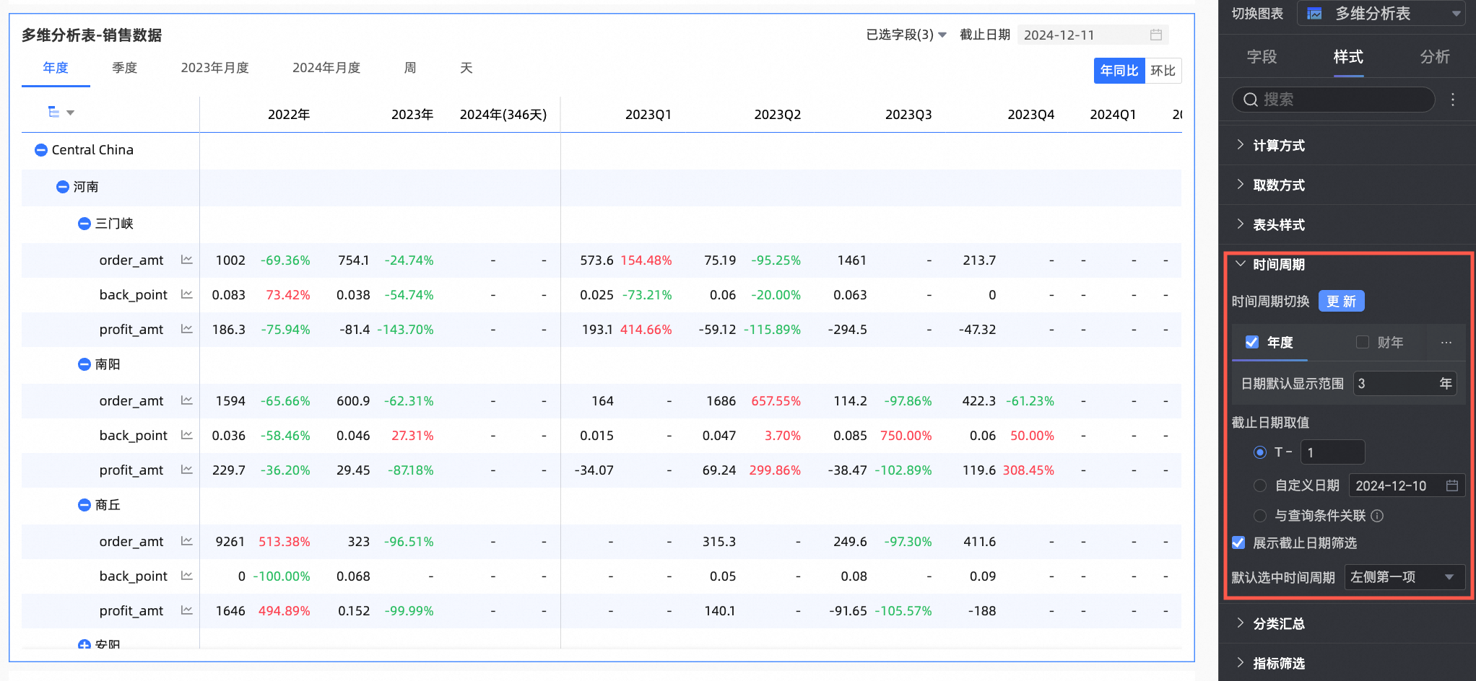This screenshot has height=681, width=1476.
Task: Open the three-dot menu beside search
Action: point(1453,100)
